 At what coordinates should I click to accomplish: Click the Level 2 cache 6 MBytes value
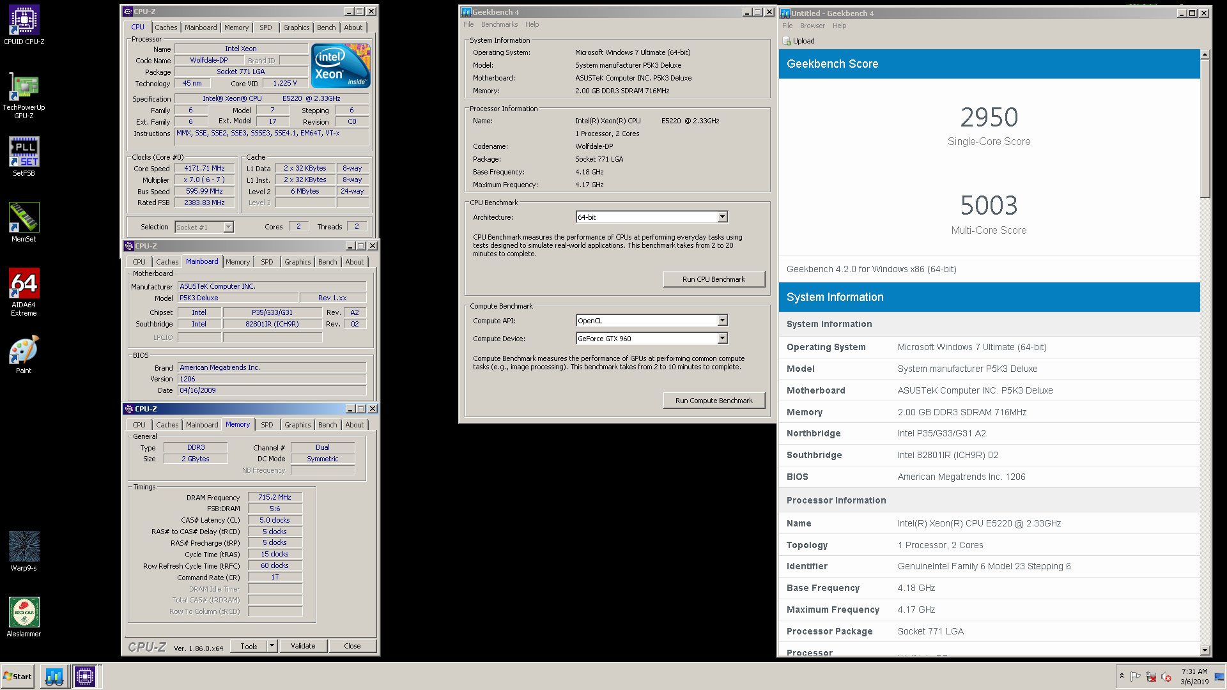(305, 191)
